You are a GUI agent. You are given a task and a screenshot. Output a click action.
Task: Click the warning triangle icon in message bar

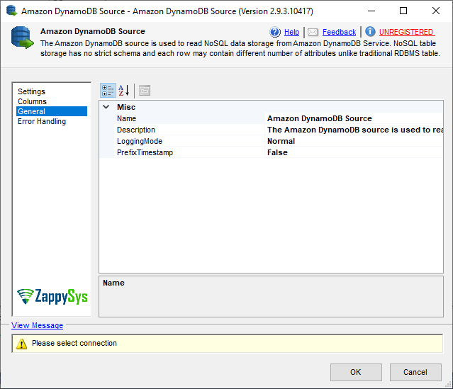tap(22, 344)
